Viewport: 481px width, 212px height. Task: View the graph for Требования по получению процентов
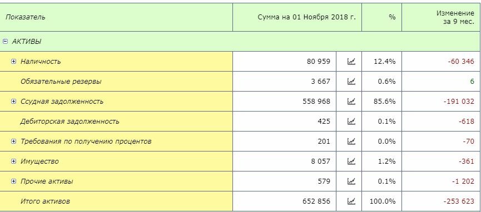pos(351,141)
